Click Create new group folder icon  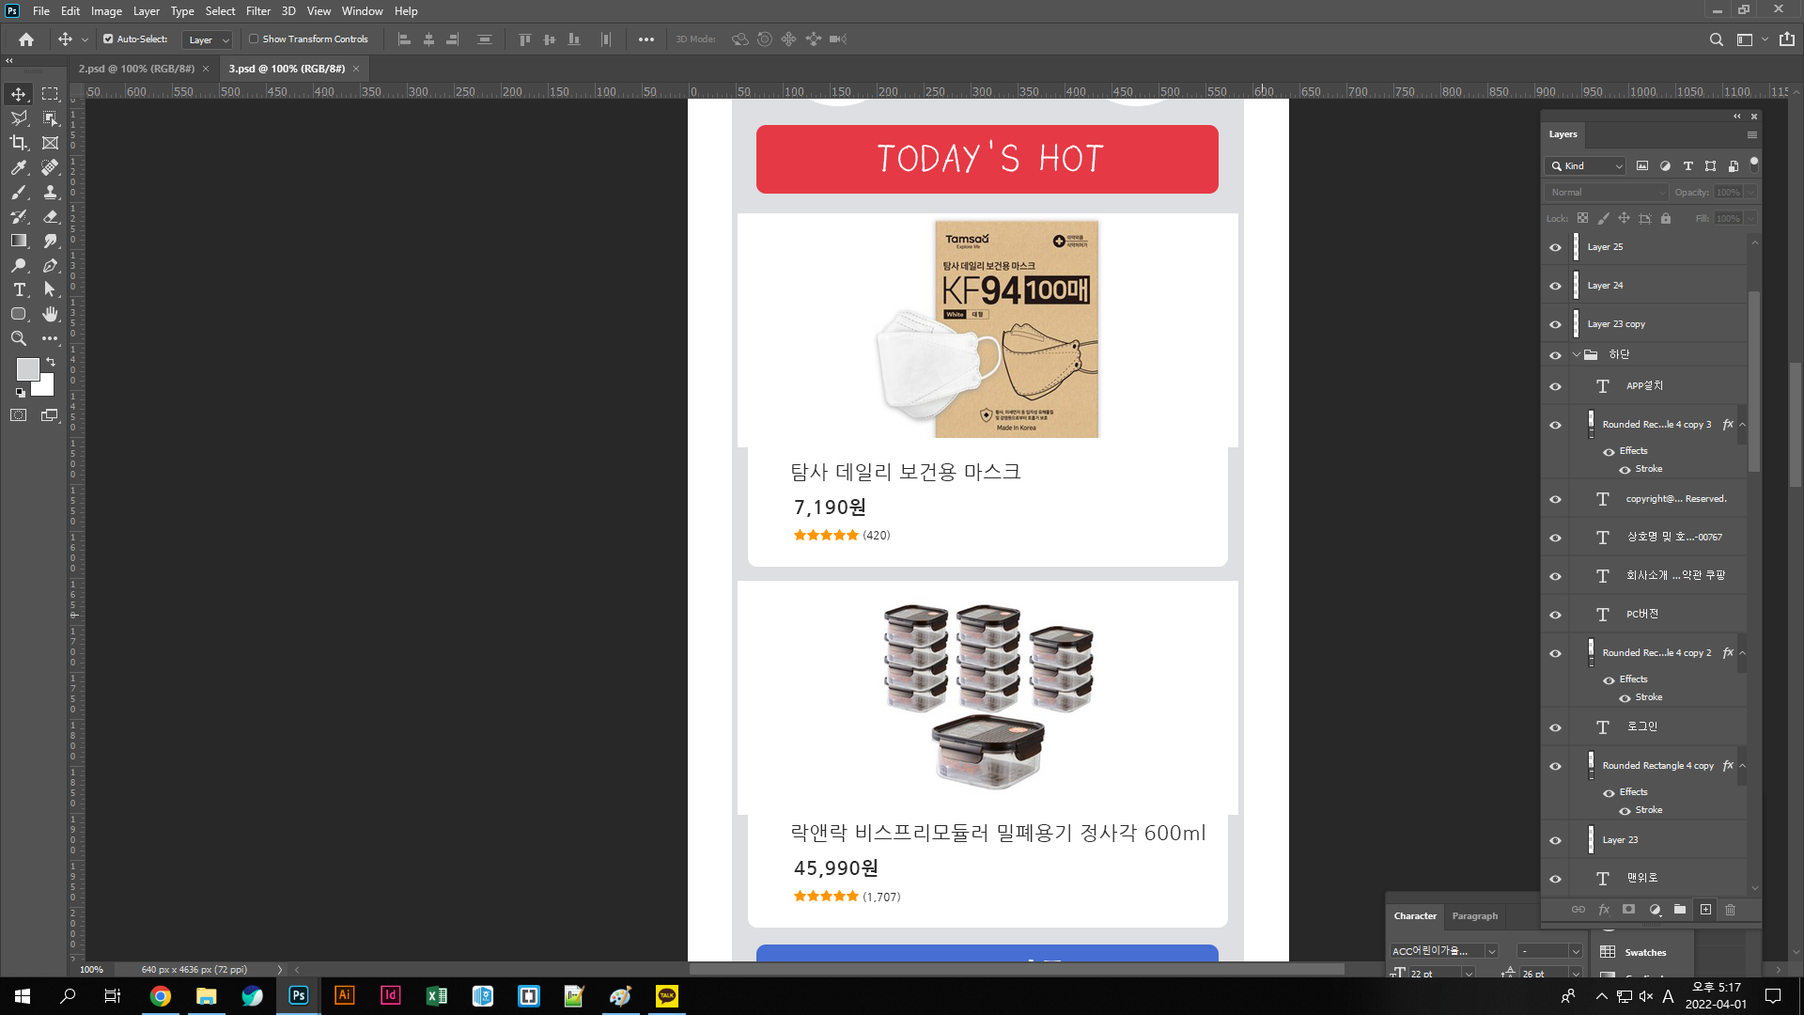pos(1680,910)
